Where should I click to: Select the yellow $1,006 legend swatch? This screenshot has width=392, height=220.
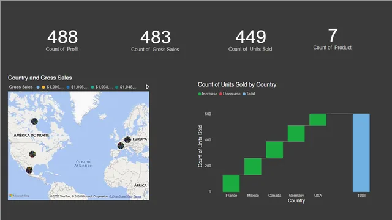tap(43, 87)
